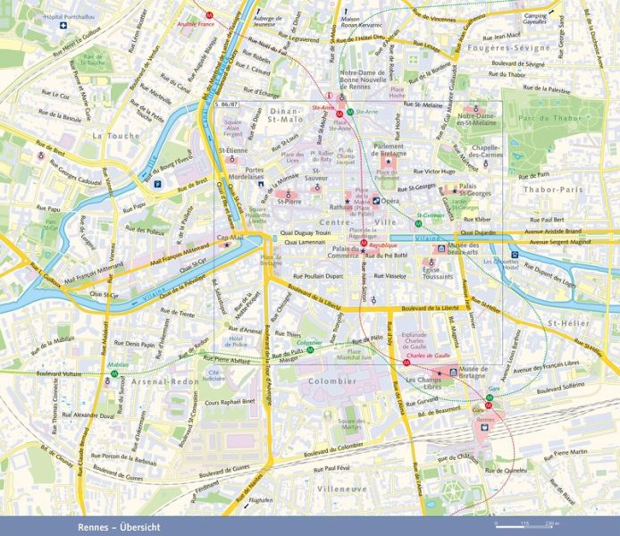Click the Opéra theatre icon
Viewport: 620px width, 536px height.
pos(376,201)
